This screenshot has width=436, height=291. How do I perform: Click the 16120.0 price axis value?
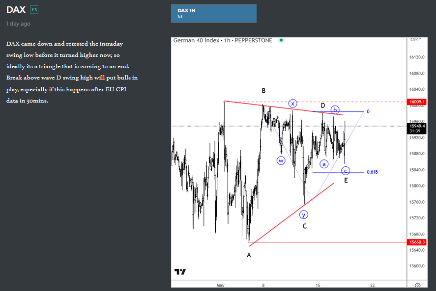click(x=417, y=57)
